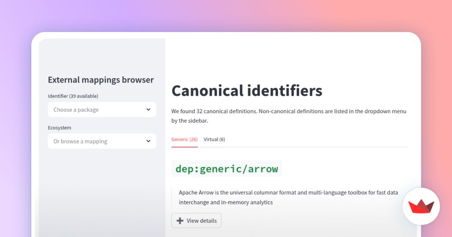Click the External mappings browser title

pyautogui.click(x=101, y=80)
